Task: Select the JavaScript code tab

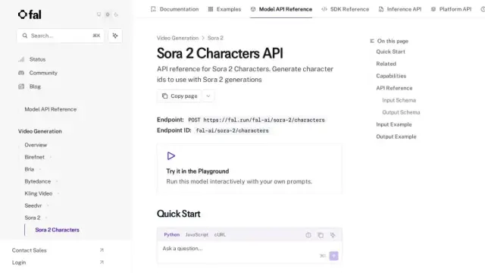Action: click(197, 235)
